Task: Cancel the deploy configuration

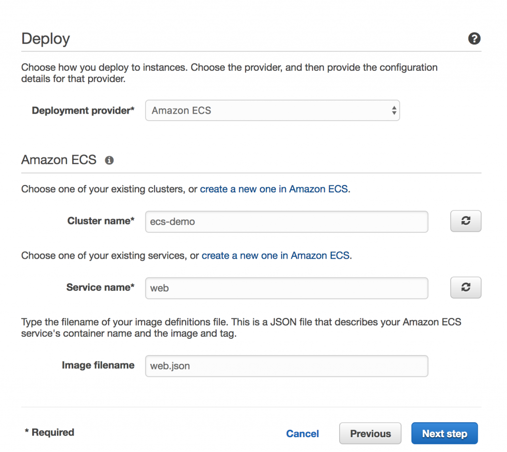Action: [x=302, y=434]
